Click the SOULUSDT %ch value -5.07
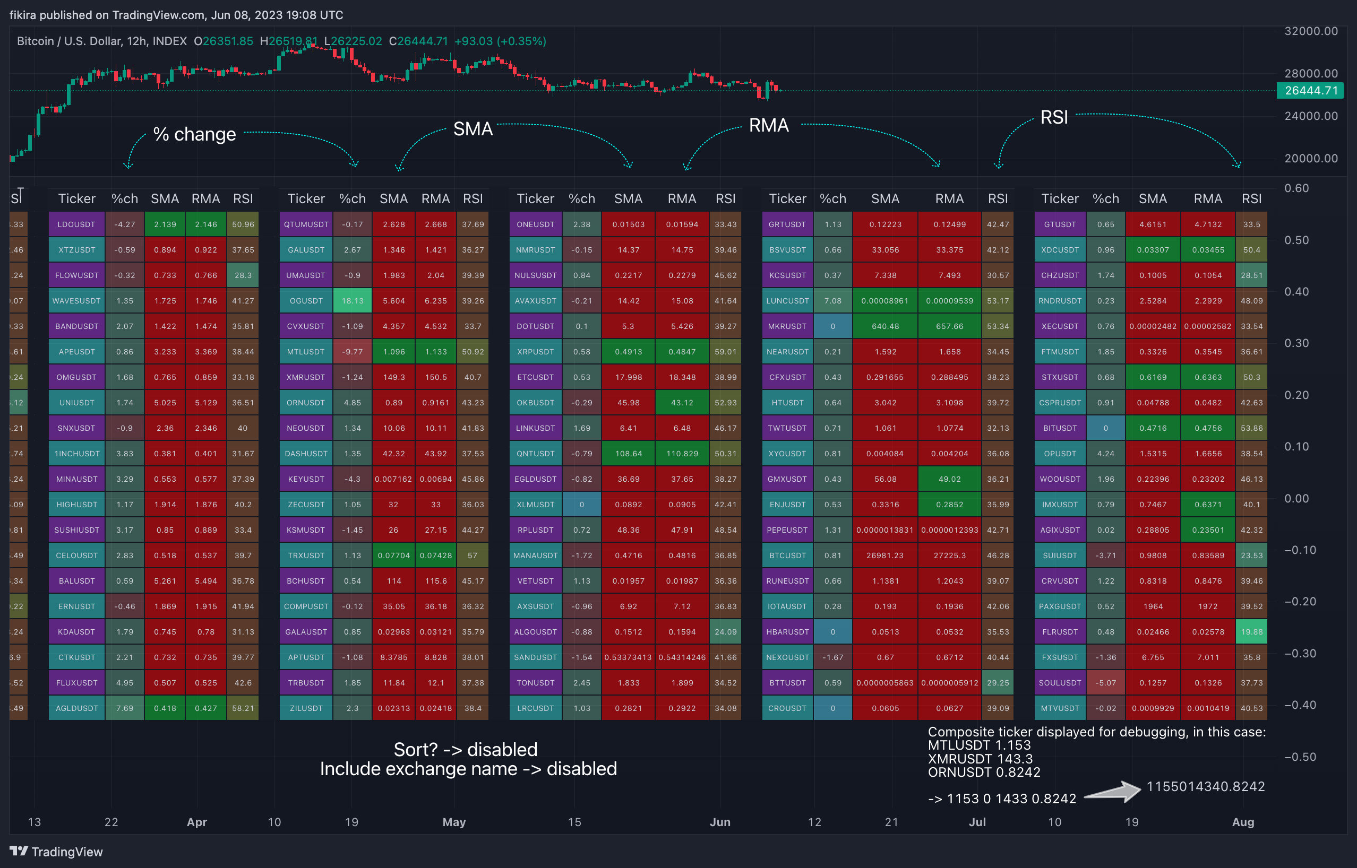The width and height of the screenshot is (1357, 868). click(1106, 682)
